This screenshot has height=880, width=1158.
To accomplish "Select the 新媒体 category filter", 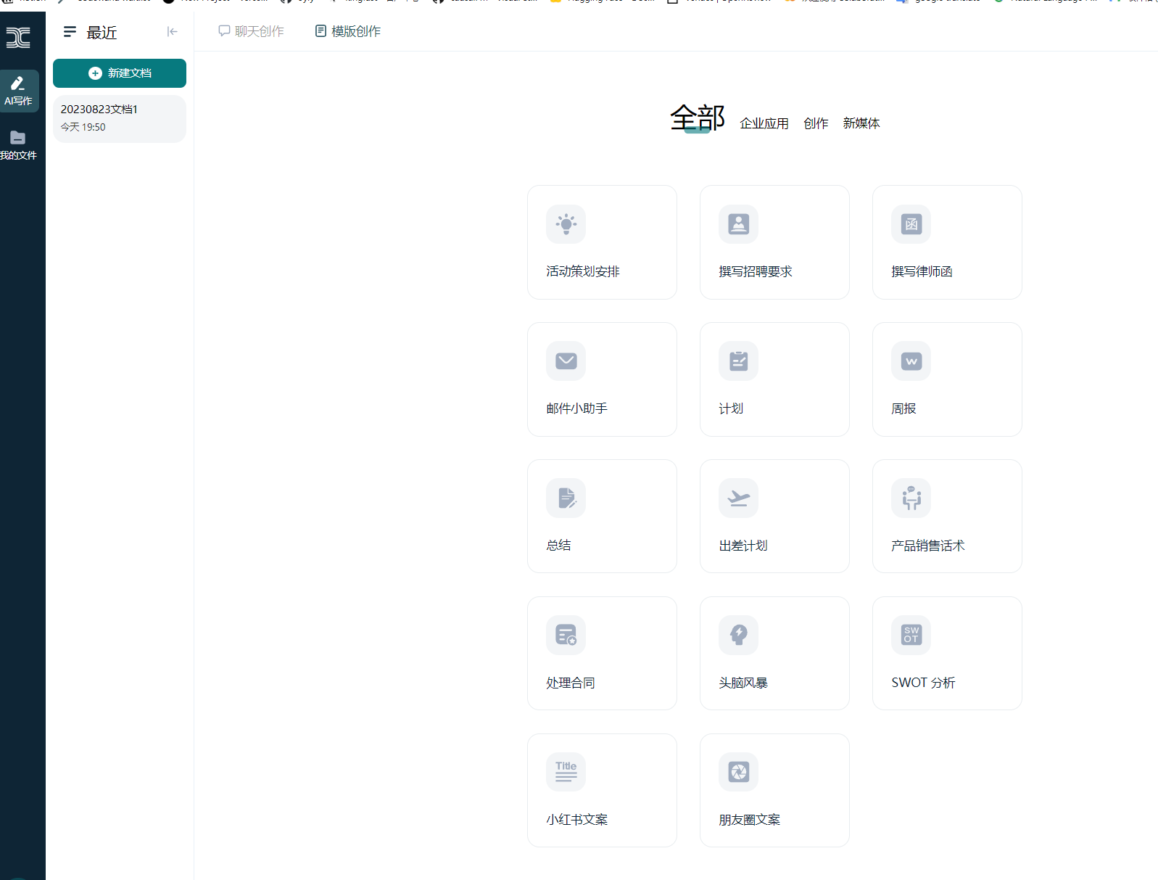I will (x=861, y=123).
